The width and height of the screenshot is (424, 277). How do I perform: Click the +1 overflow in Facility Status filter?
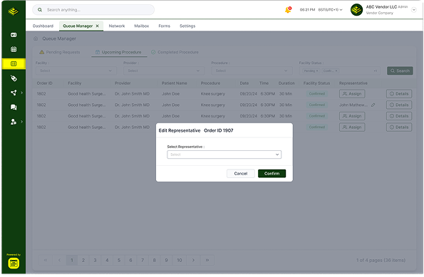(x=376, y=70)
